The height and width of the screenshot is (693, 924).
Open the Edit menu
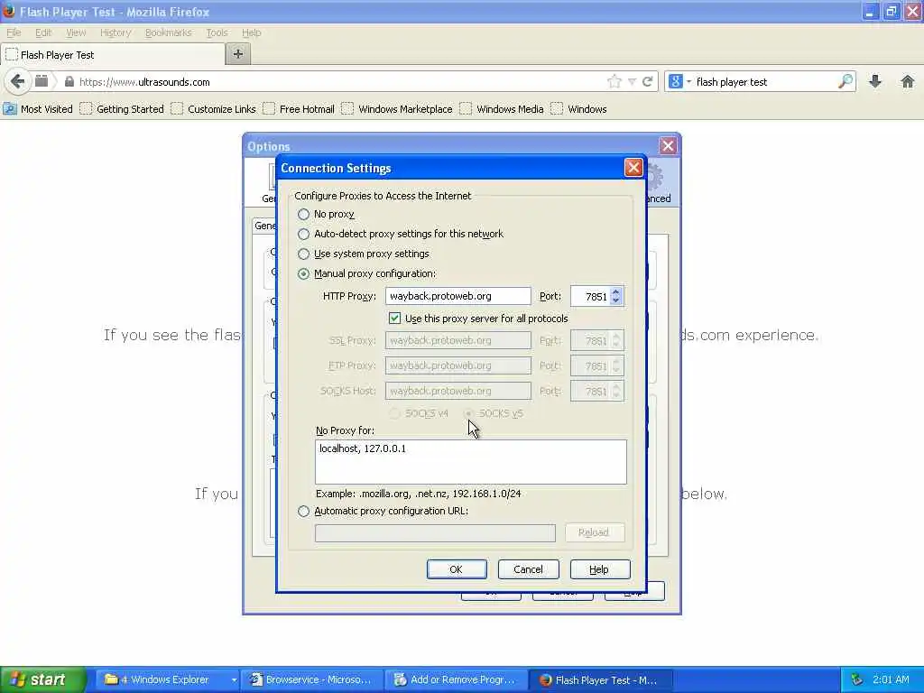(x=43, y=32)
